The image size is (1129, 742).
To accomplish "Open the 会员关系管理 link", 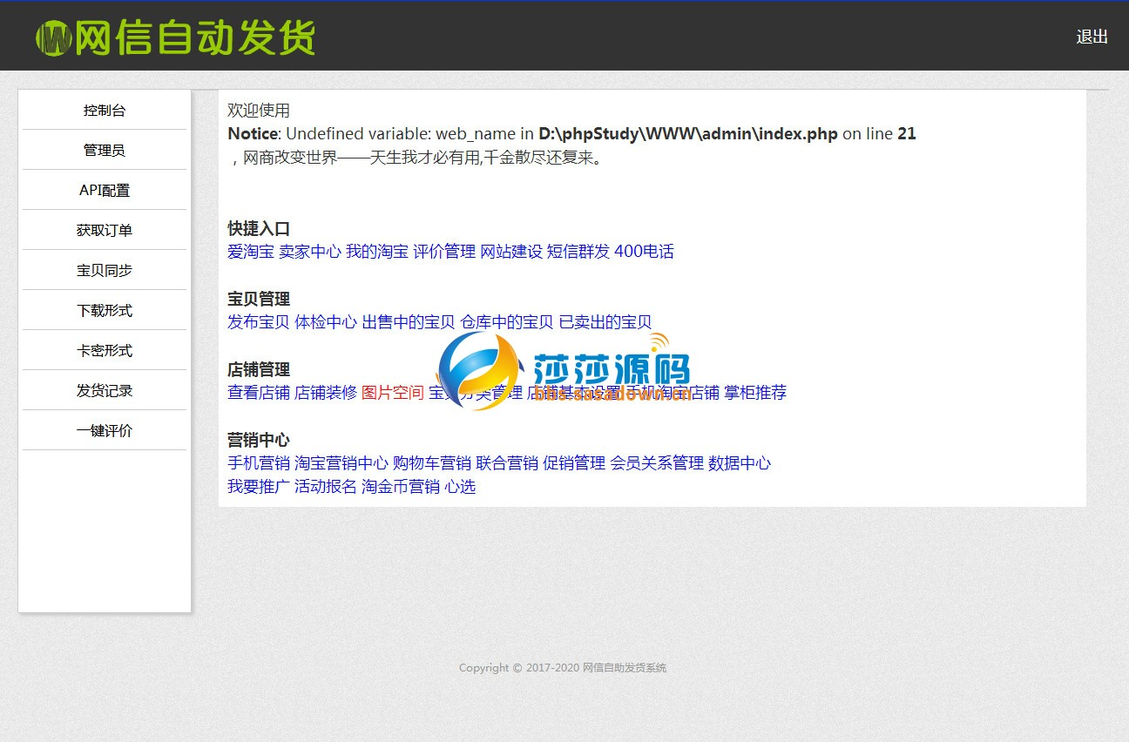I will coord(657,463).
